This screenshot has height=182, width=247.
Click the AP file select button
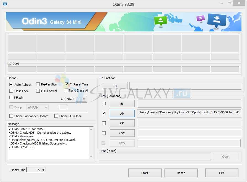coord(122,113)
